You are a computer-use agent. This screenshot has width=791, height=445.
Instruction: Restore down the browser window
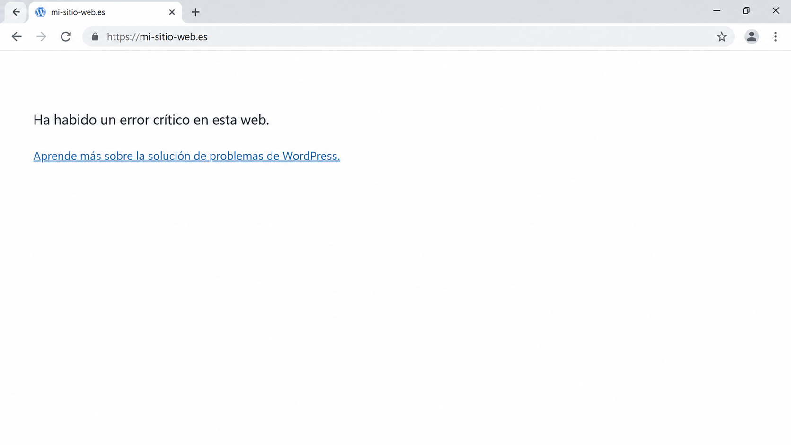(x=746, y=10)
